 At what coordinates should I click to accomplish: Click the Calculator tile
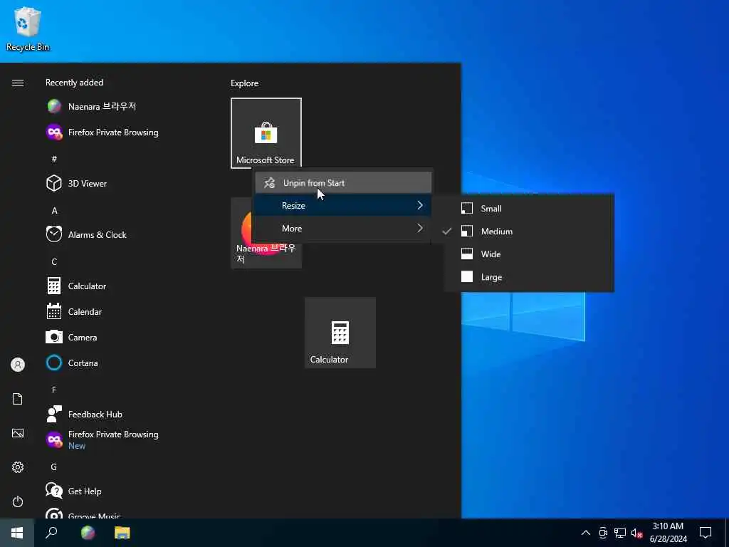[x=340, y=333]
